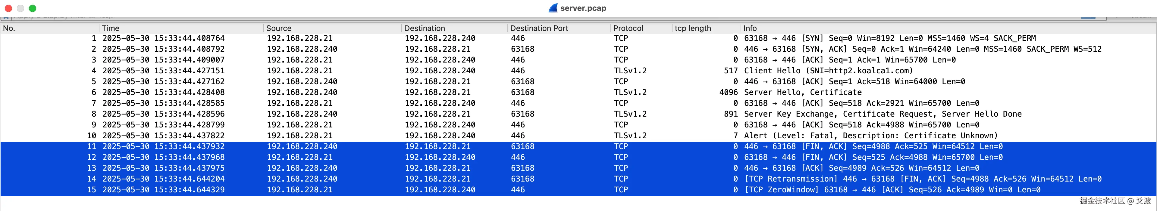Click source 192.168.228.21 in packet 1
The image size is (1157, 211).
300,38
